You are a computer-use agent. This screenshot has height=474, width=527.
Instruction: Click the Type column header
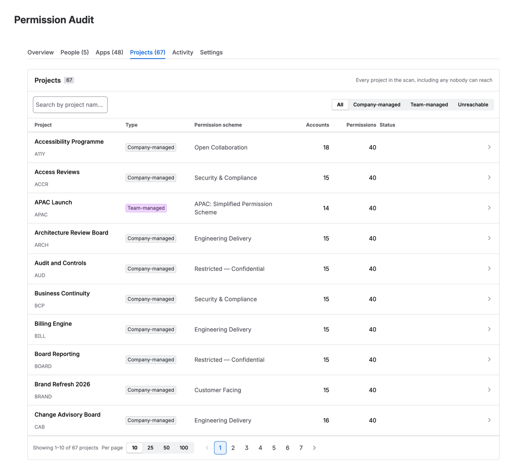pos(131,125)
